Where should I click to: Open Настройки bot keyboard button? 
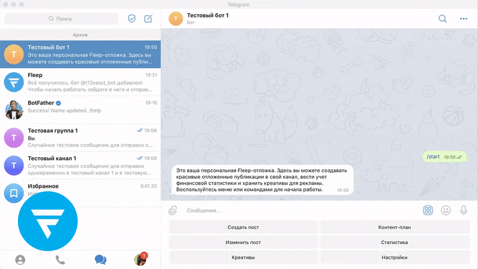pos(394,258)
